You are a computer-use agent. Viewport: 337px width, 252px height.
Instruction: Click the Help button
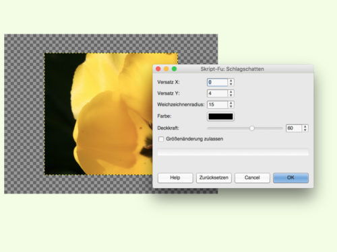click(175, 178)
